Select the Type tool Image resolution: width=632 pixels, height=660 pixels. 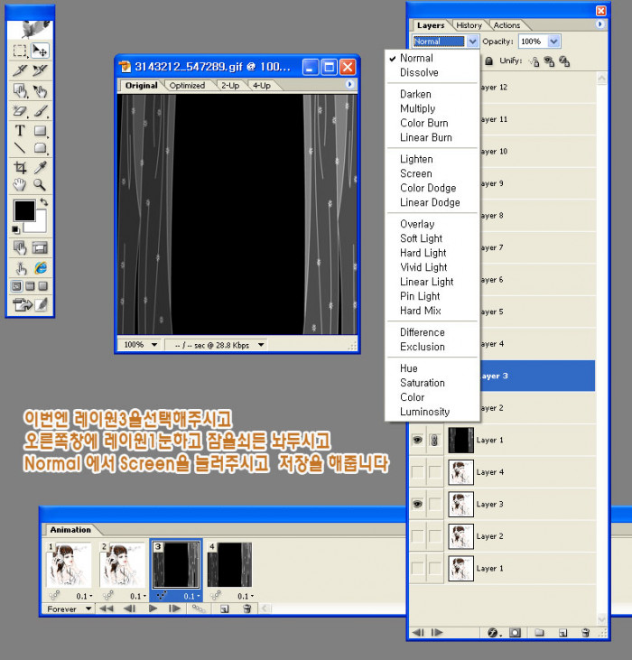[x=20, y=130]
